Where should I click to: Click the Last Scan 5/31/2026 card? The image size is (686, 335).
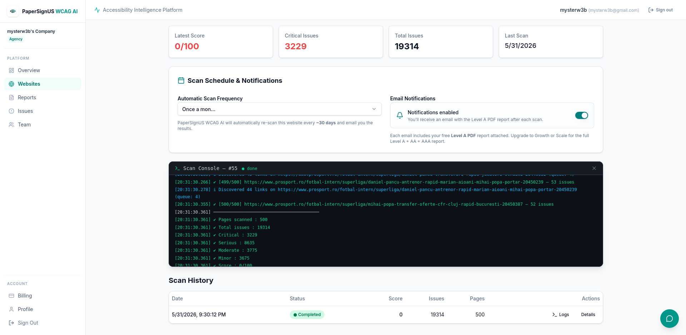[x=551, y=42]
